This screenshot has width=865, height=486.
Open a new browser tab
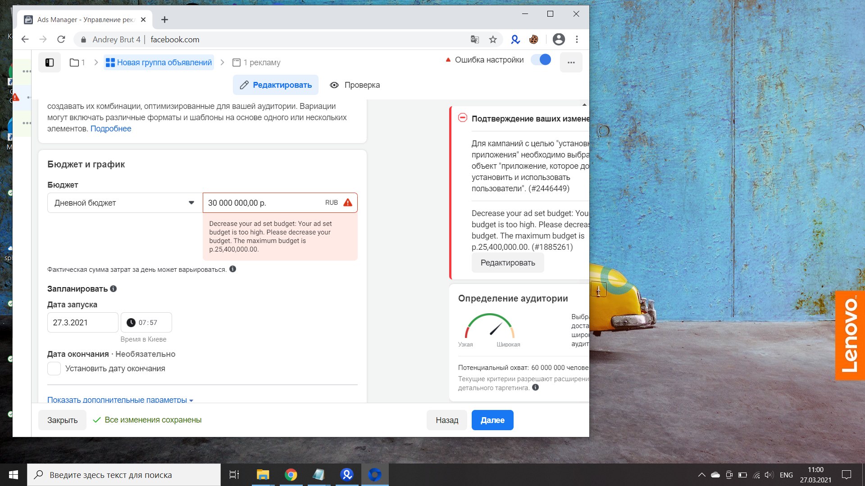click(x=165, y=20)
